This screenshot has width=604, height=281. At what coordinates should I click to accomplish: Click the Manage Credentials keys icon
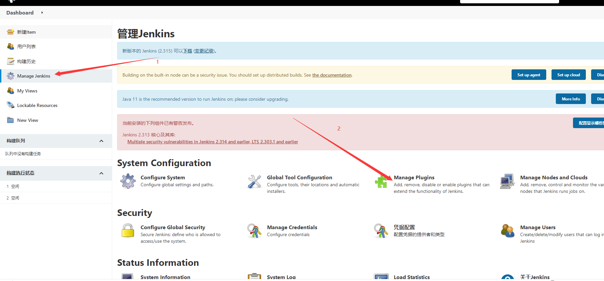click(254, 231)
